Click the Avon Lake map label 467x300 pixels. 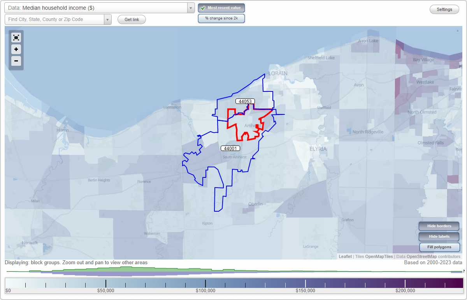[x=368, y=41]
